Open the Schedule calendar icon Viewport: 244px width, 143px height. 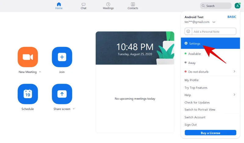pyautogui.click(x=28, y=94)
